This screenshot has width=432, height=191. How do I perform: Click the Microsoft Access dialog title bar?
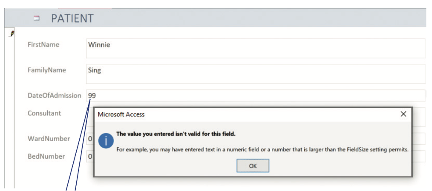coord(248,114)
